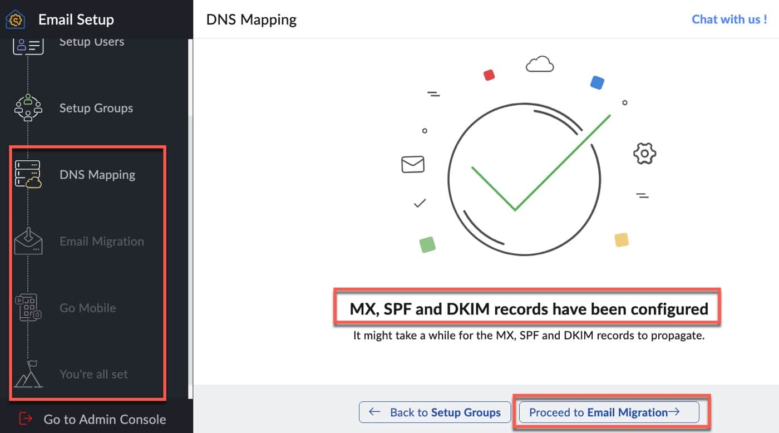Open the Setup Users step
Image resolution: width=779 pixels, height=433 pixels.
pos(92,42)
